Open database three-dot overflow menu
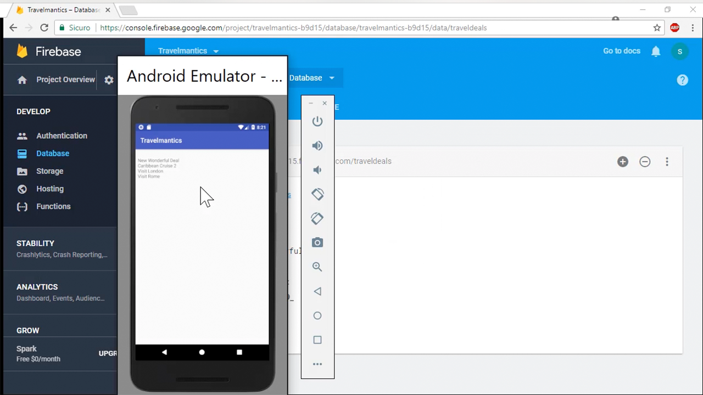 (x=667, y=161)
